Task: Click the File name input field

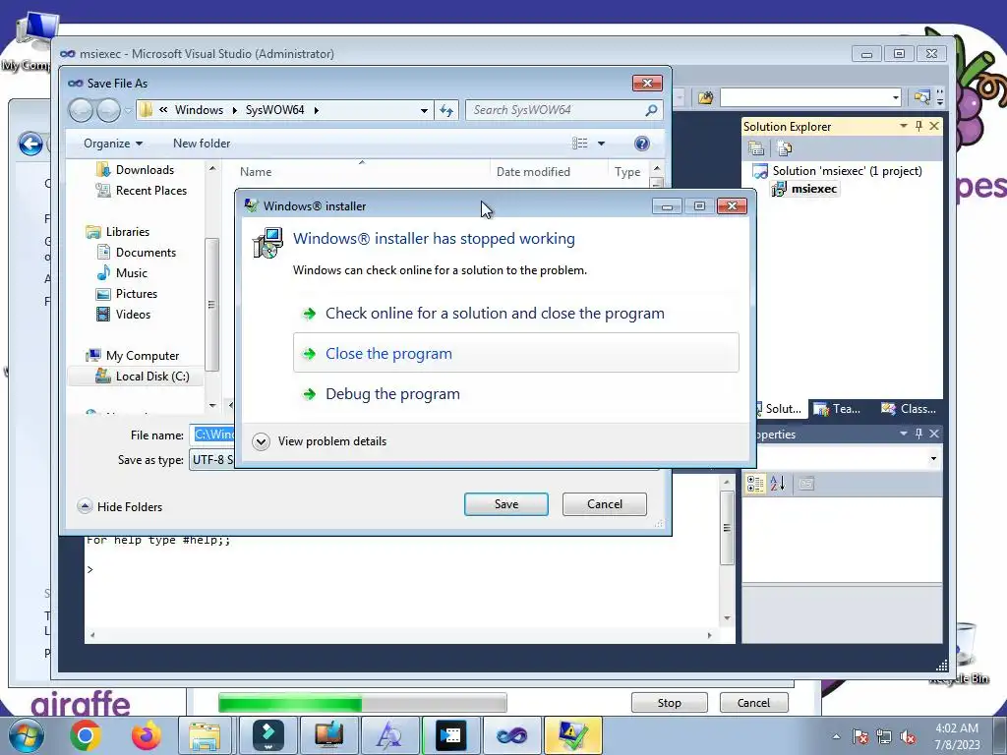Action: click(x=212, y=435)
